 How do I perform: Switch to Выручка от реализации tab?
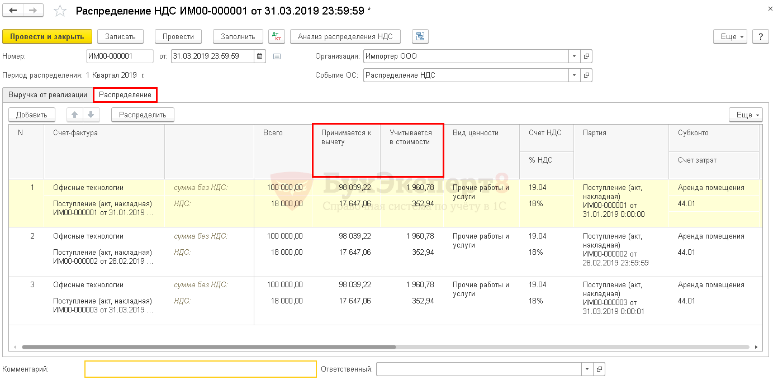pos(48,94)
